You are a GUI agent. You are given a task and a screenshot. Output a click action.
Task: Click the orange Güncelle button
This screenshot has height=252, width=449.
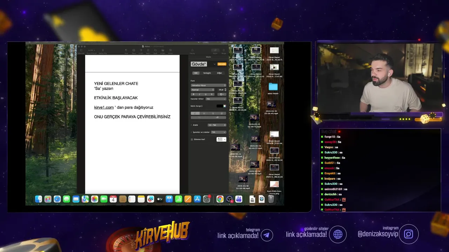coord(222,64)
